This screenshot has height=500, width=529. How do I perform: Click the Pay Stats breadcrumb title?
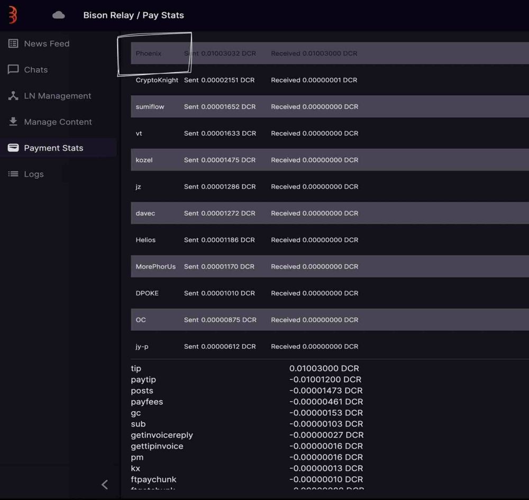[133, 15]
